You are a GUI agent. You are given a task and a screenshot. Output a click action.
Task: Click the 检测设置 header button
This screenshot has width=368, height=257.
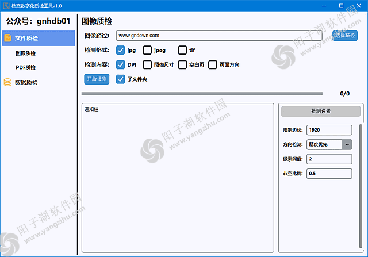click(321, 111)
